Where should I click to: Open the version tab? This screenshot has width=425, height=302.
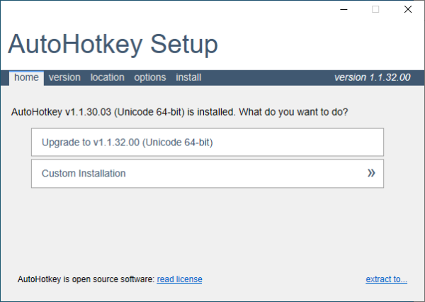[64, 77]
